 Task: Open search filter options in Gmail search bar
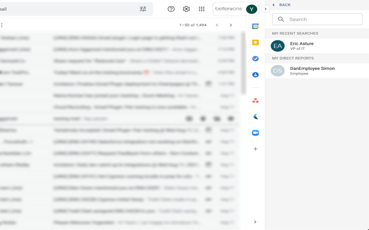pyautogui.click(x=143, y=9)
